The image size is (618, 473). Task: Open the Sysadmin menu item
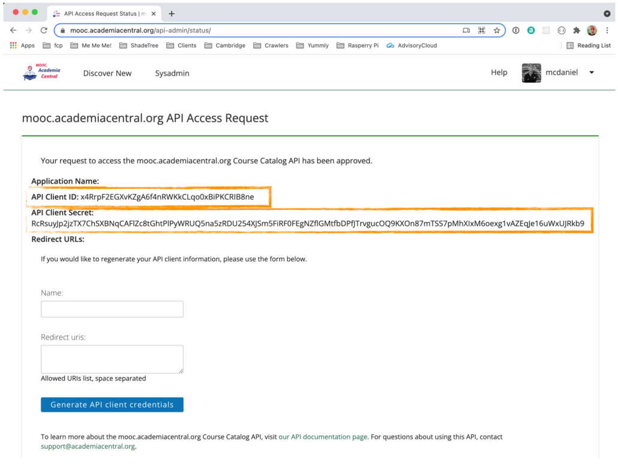pyautogui.click(x=172, y=73)
